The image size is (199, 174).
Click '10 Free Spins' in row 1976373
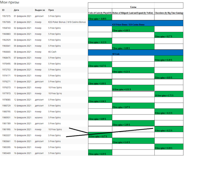click(55, 88)
